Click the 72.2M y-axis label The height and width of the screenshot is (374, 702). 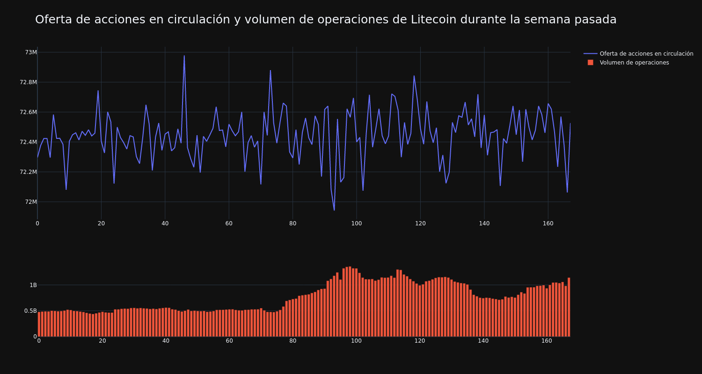click(x=28, y=172)
